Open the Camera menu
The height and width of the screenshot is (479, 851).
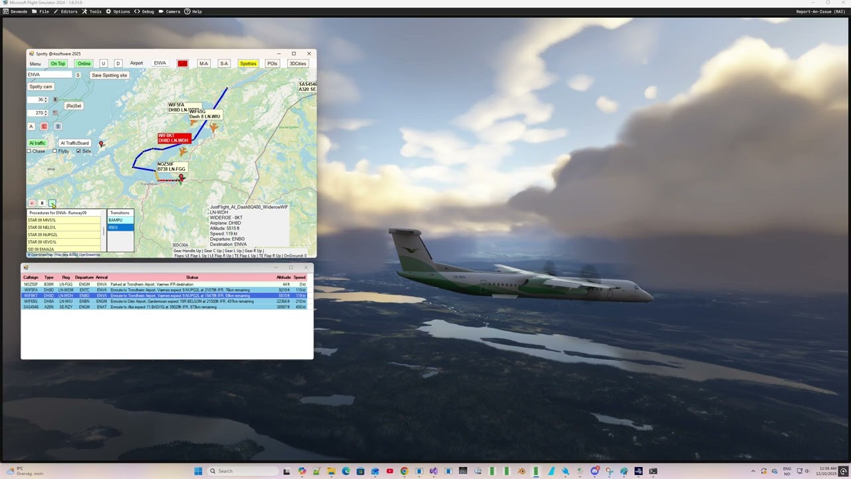170,11
